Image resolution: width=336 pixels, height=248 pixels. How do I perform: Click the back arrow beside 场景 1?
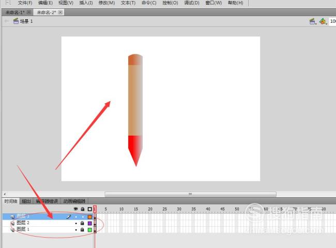[x=7, y=21]
